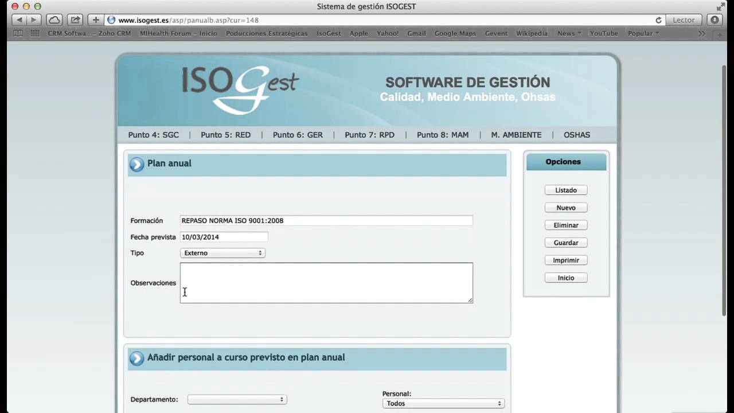Open the CRM Softwa... bookmark
Screen dimensions: 734x413
click(x=68, y=33)
